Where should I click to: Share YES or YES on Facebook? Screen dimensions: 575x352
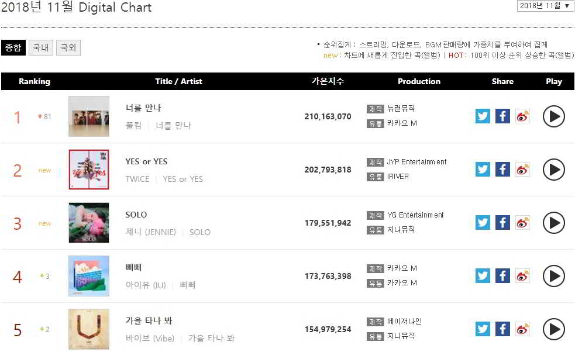tap(502, 169)
